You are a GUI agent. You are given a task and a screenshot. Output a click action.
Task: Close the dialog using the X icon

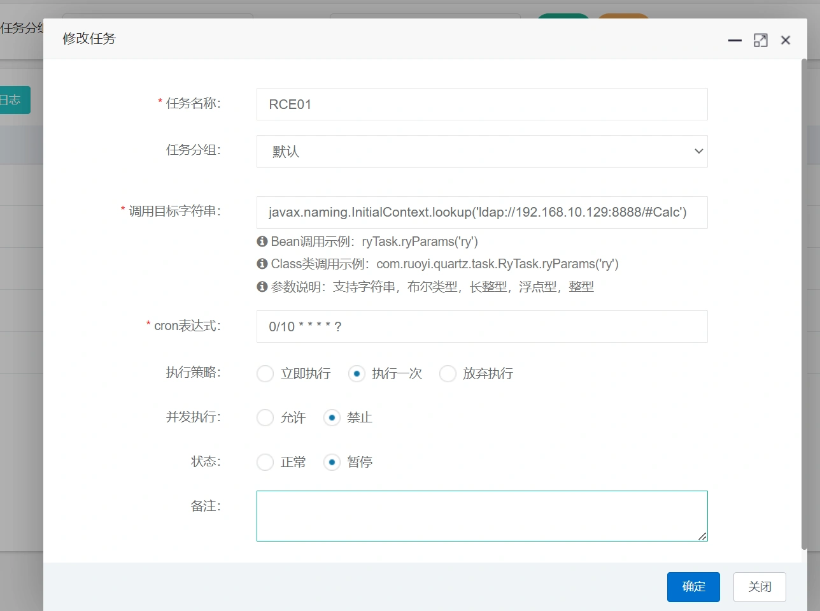786,40
